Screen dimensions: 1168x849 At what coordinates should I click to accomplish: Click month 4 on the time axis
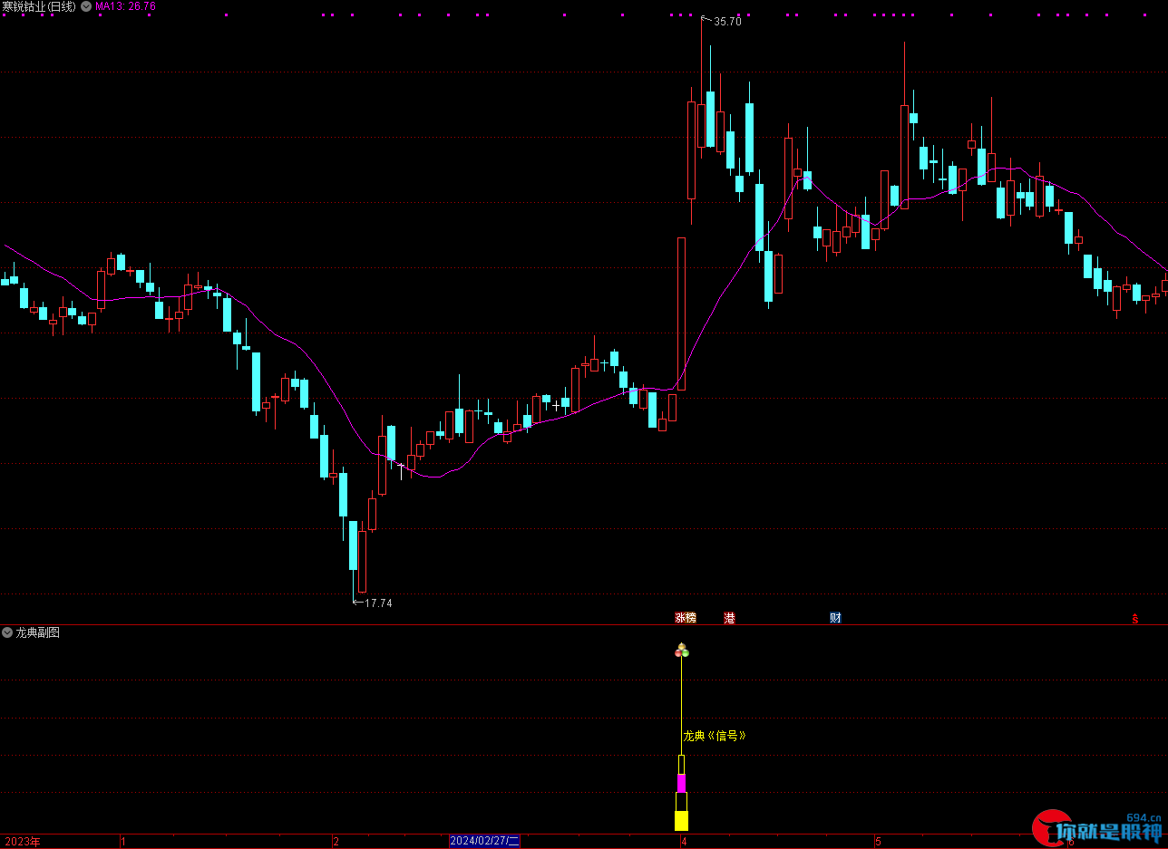(x=684, y=841)
